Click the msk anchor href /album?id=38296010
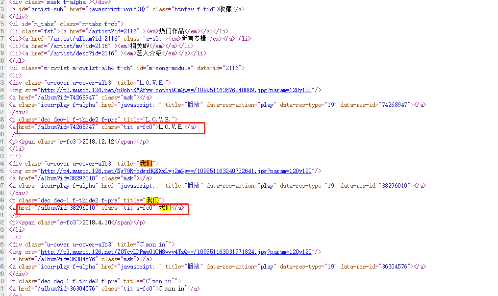498x296 pixels. [x=67, y=178]
